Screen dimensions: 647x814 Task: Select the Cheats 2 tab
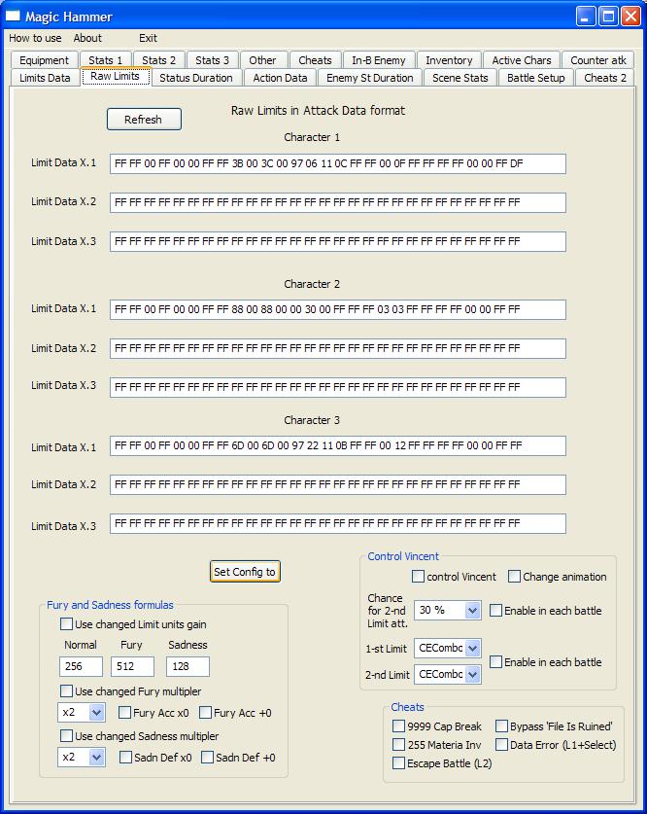pos(605,78)
